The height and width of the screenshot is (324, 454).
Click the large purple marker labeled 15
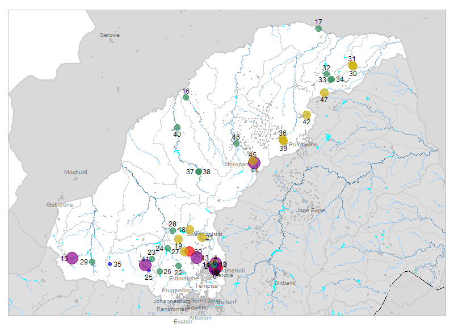(72, 258)
